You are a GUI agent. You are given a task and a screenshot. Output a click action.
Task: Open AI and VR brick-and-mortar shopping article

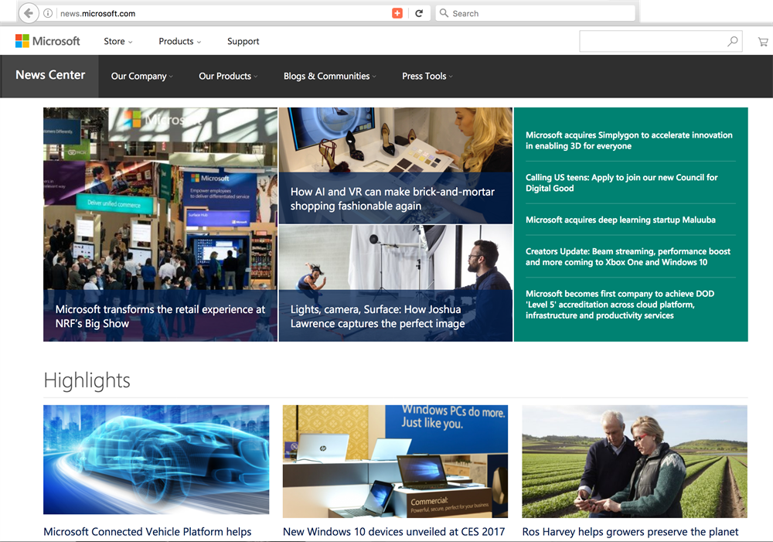395,165
